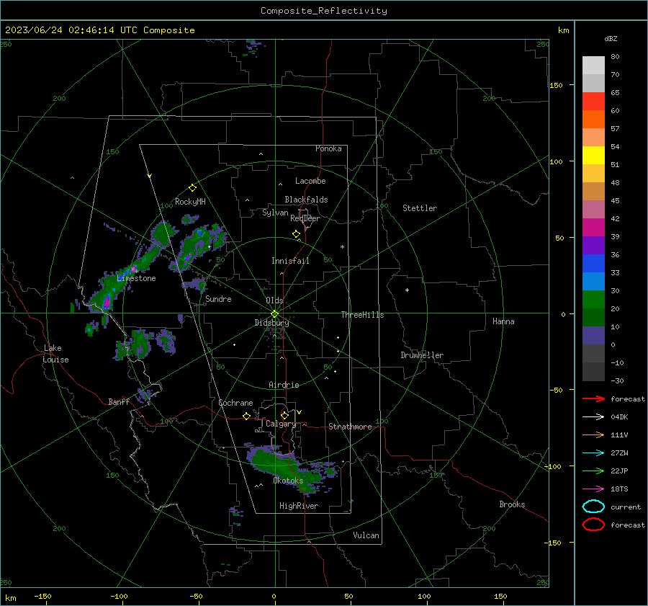The width and height of the screenshot is (648, 606).
Task: Click the white plus marker south of Stettler
Action: click(x=407, y=290)
